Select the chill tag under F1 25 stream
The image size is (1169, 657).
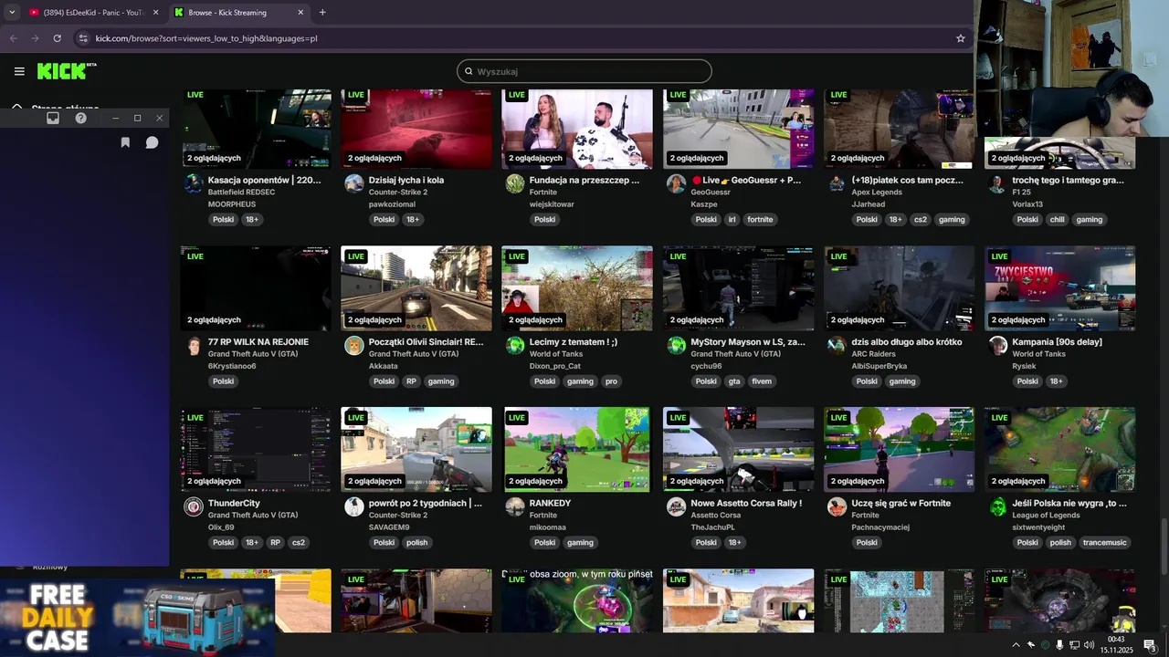(1057, 220)
